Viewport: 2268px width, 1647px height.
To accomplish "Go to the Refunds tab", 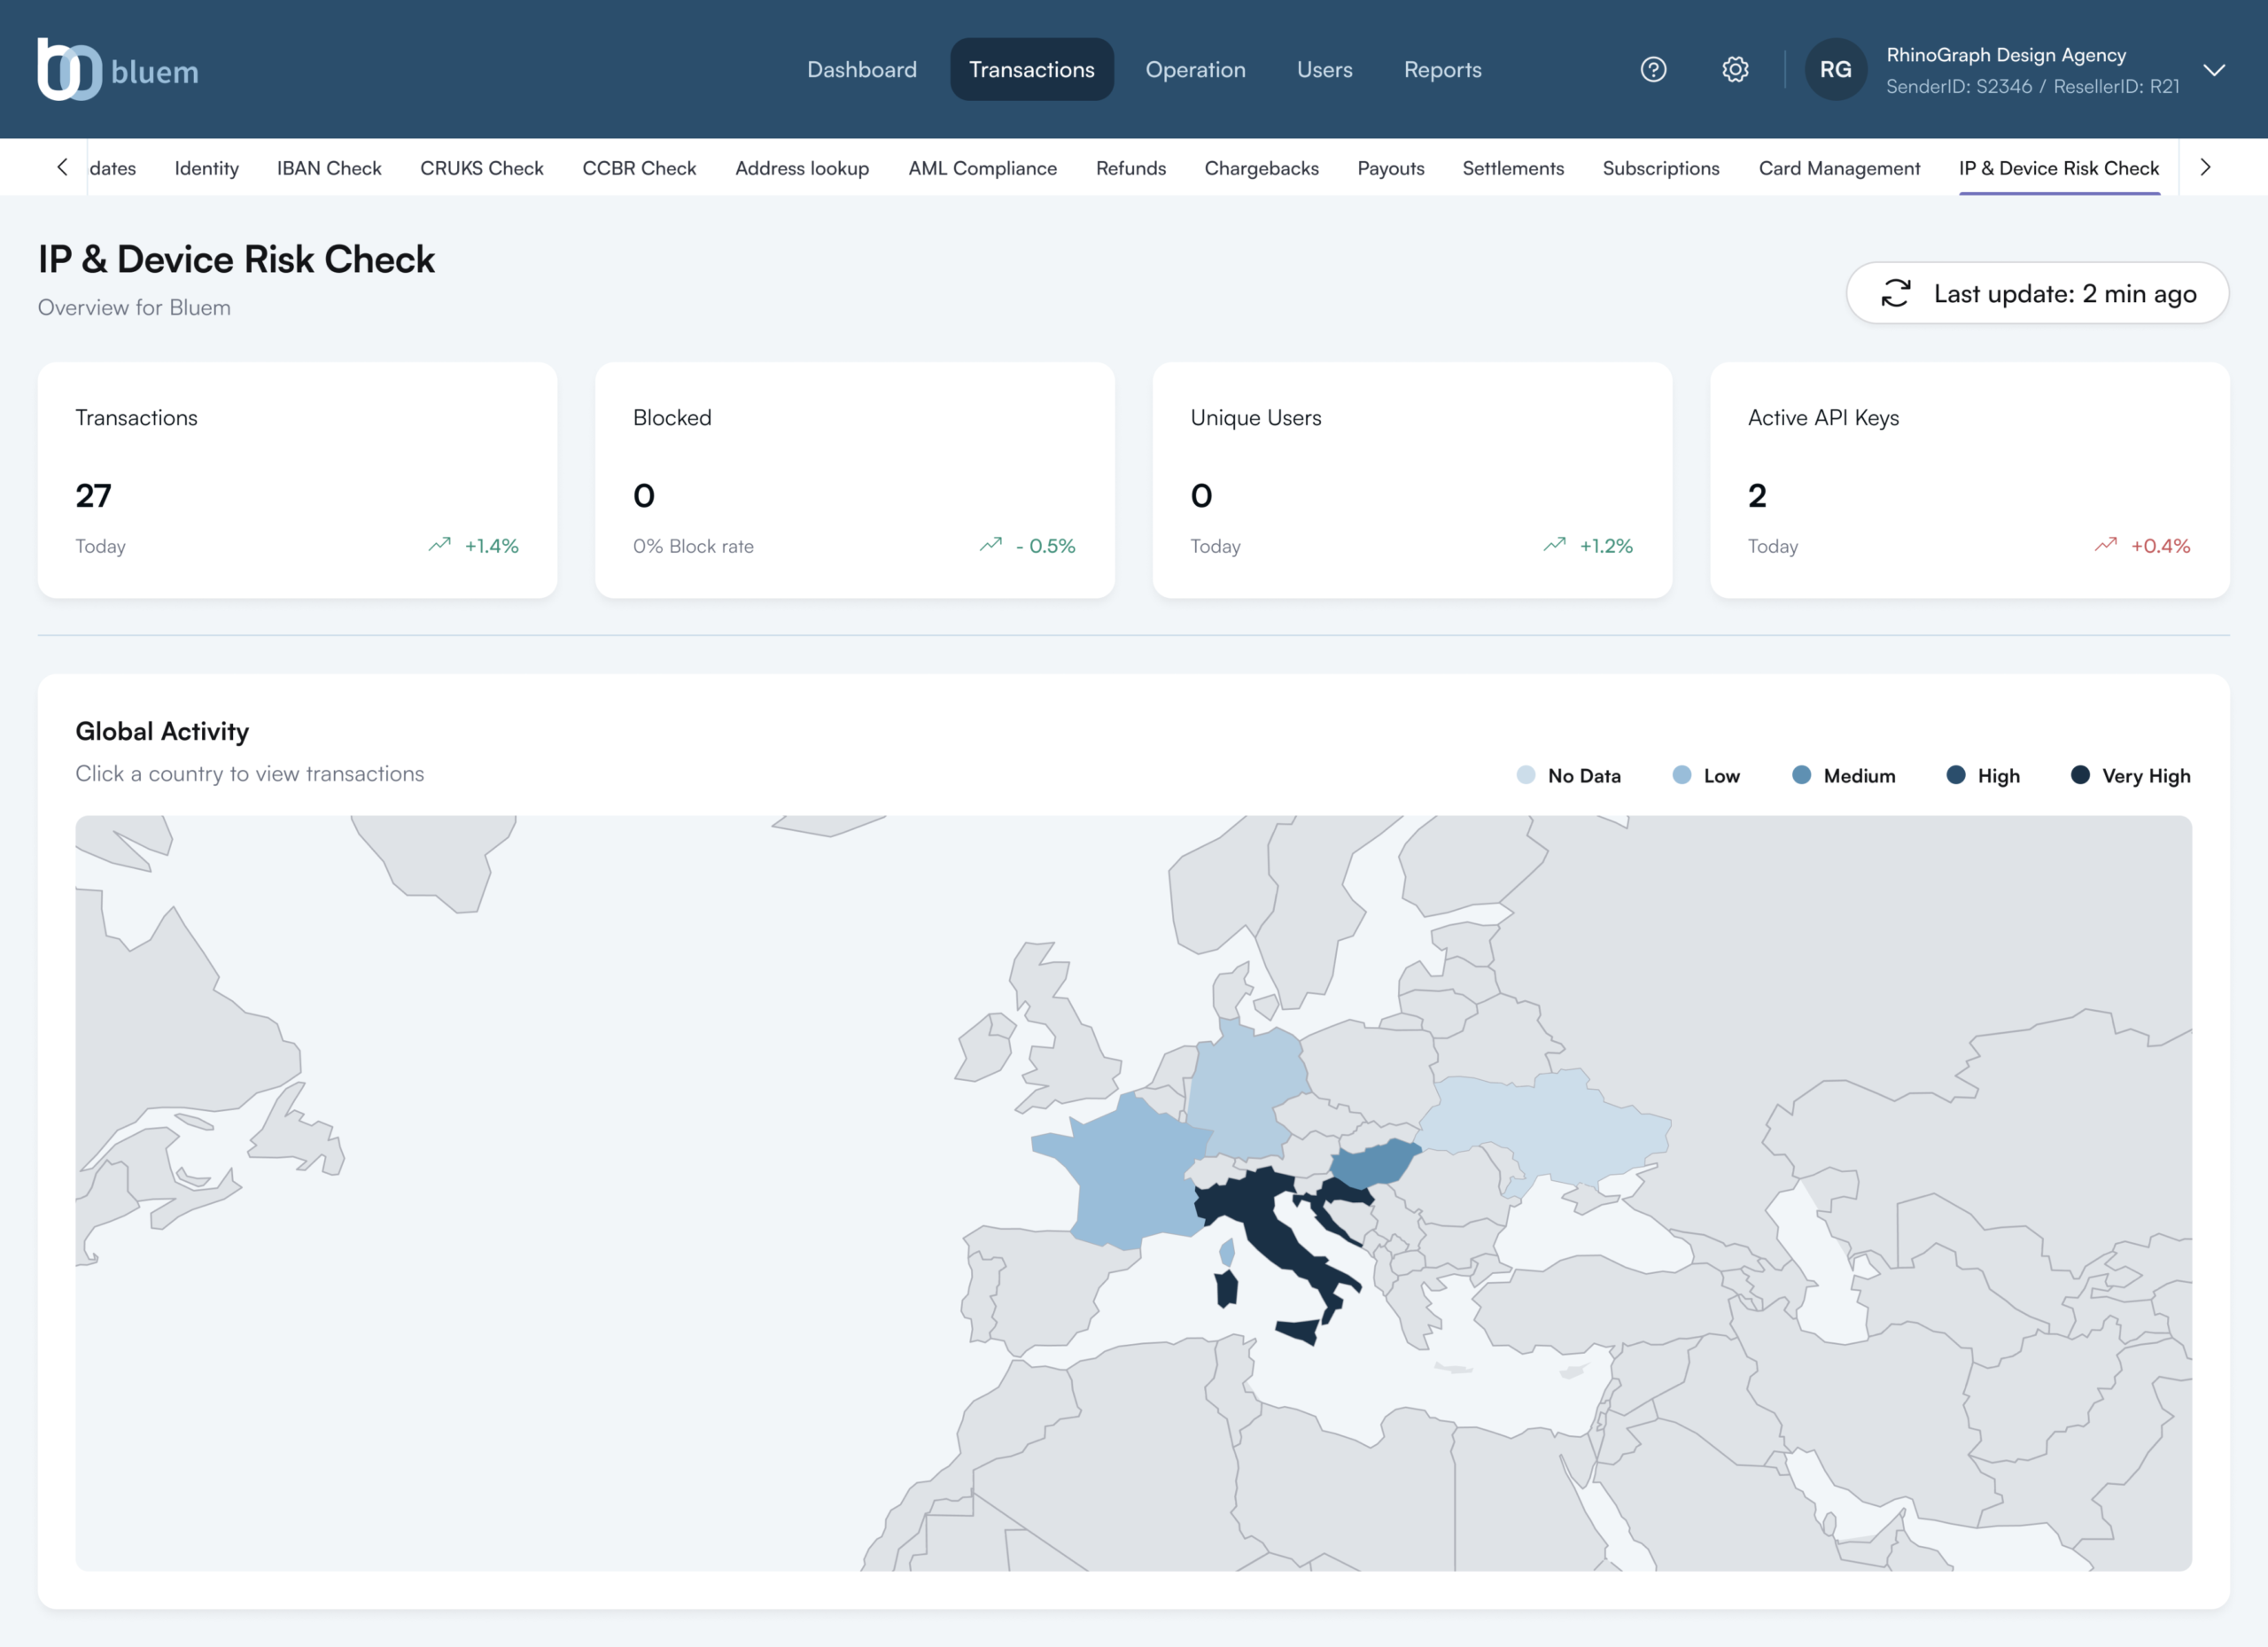I will click(1131, 168).
